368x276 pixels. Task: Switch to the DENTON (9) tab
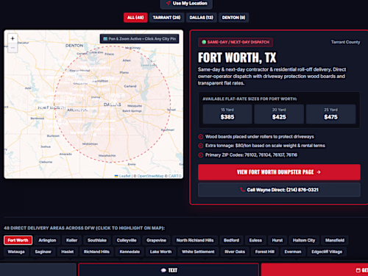click(233, 18)
